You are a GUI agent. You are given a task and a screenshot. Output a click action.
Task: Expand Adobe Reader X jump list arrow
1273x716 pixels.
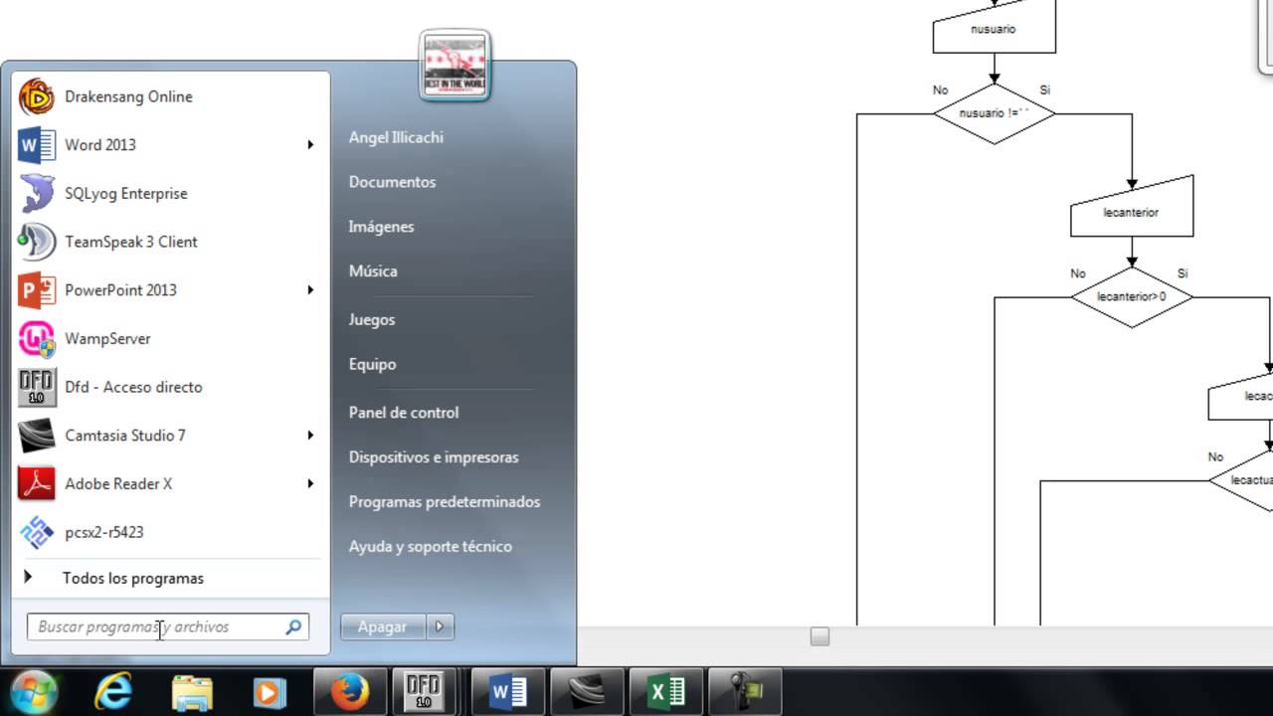[310, 483]
